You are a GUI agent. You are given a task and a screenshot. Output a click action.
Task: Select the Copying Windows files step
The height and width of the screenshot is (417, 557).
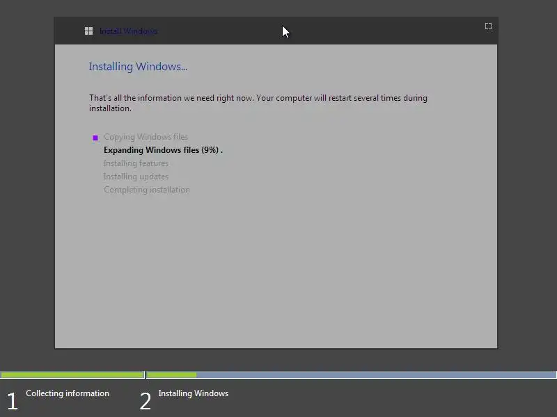point(146,137)
